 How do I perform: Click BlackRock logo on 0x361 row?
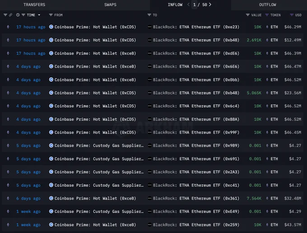[149, 198]
